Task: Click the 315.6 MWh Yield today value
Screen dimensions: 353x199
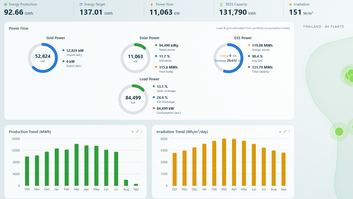Action: click(x=168, y=67)
